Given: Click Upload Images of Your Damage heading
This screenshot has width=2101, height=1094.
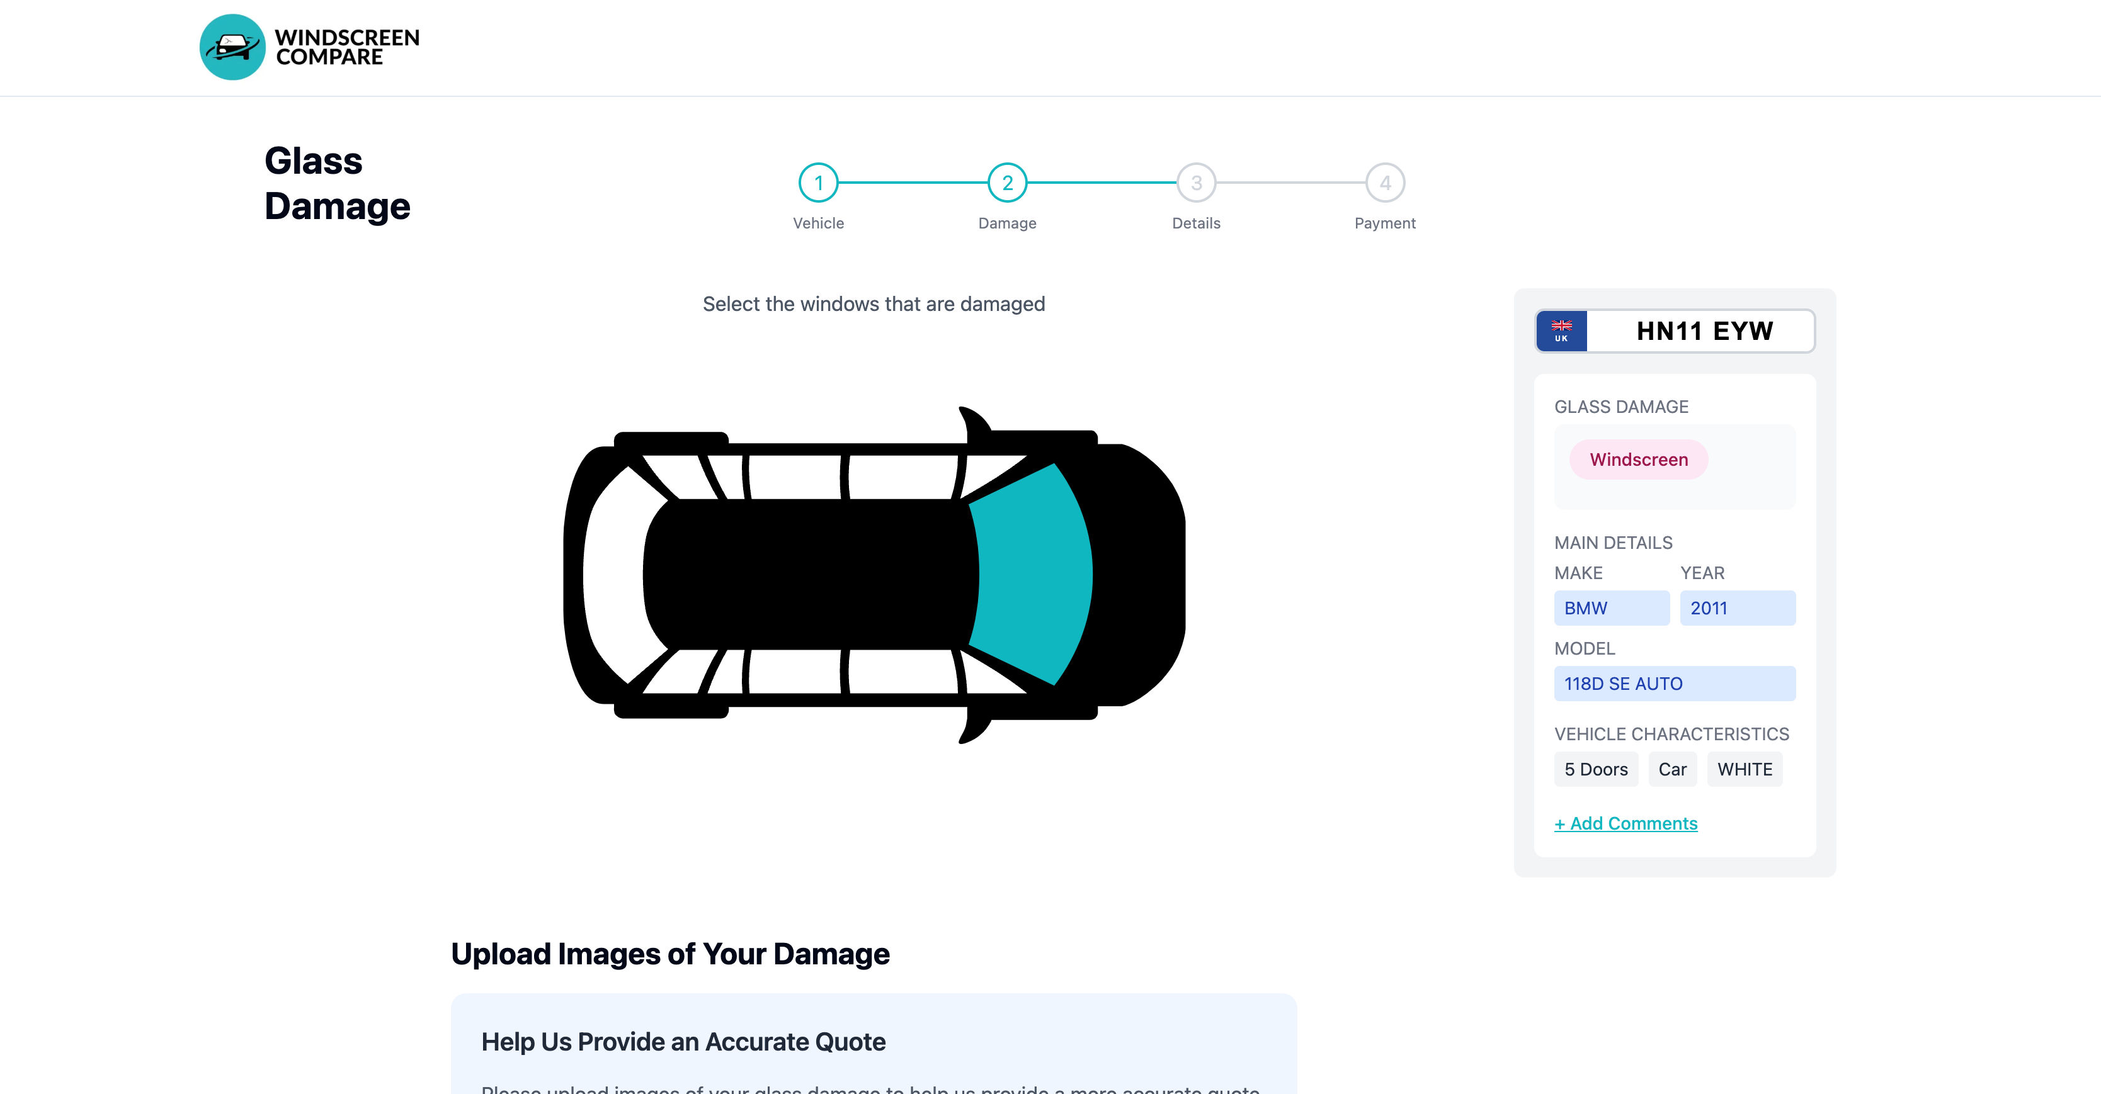Looking at the screenshot, I should click(x=669, y=954).
